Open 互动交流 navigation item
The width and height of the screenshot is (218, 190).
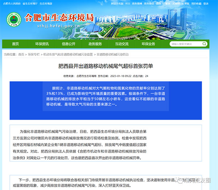[x=122, y=44]
